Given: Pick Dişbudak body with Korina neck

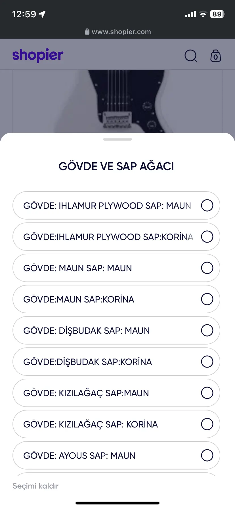Looking at the screenshot, I should click(x=116, y=362).
